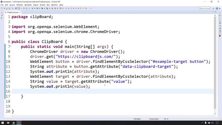Open the Navigate menu
Screen dimensions: 222x125
(x=28, y=5)
